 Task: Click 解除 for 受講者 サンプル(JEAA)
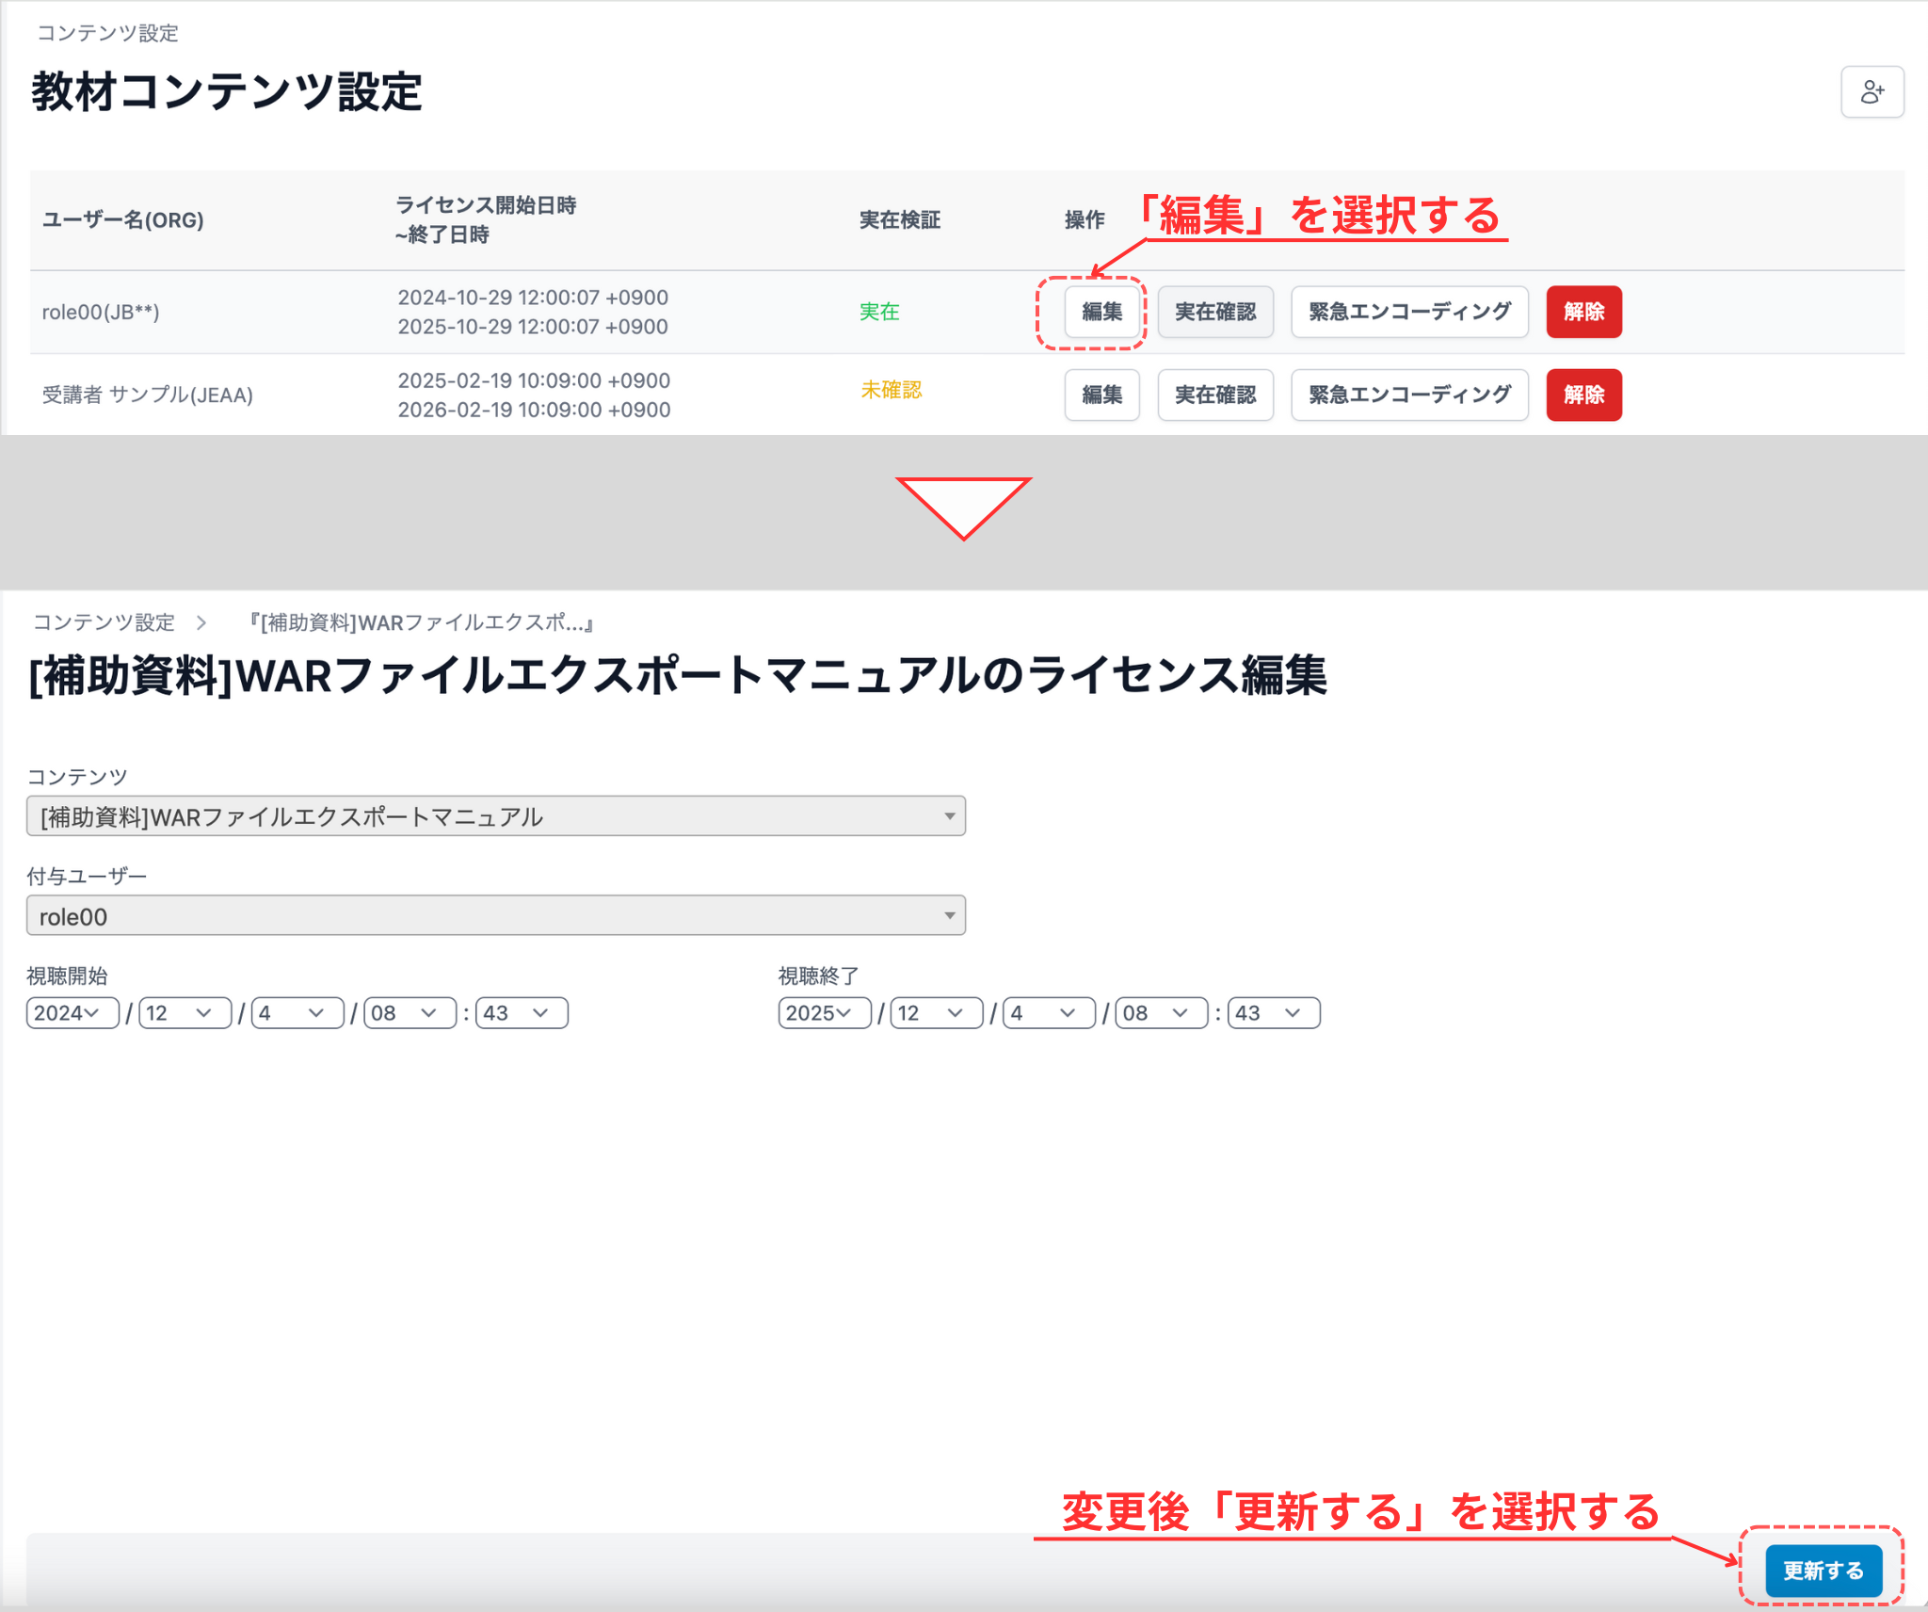pos(1583,395)
